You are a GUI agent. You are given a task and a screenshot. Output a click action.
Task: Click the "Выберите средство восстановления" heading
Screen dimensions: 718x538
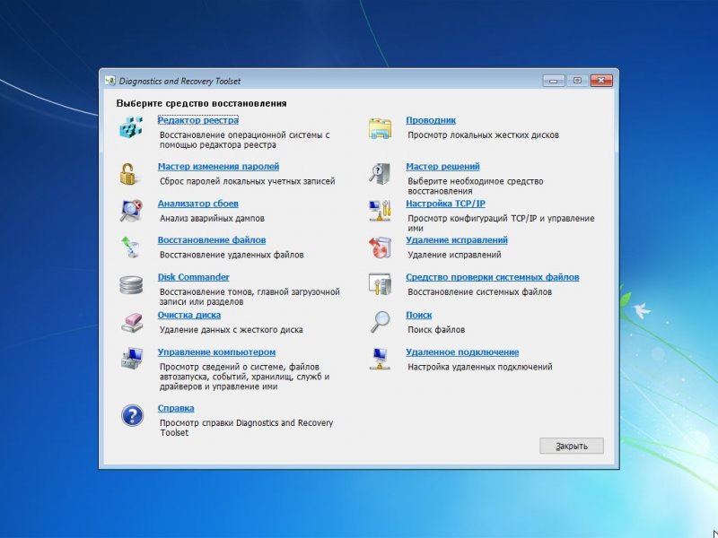click(x=201, y=103)
